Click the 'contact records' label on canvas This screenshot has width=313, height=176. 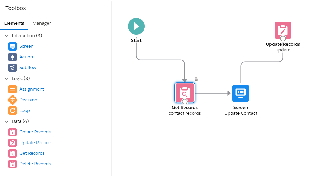point(185,113)
